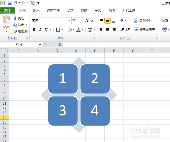Click the fx insert function icon
Viewport: 170px width, 142px height.
[x=60, y=45]
